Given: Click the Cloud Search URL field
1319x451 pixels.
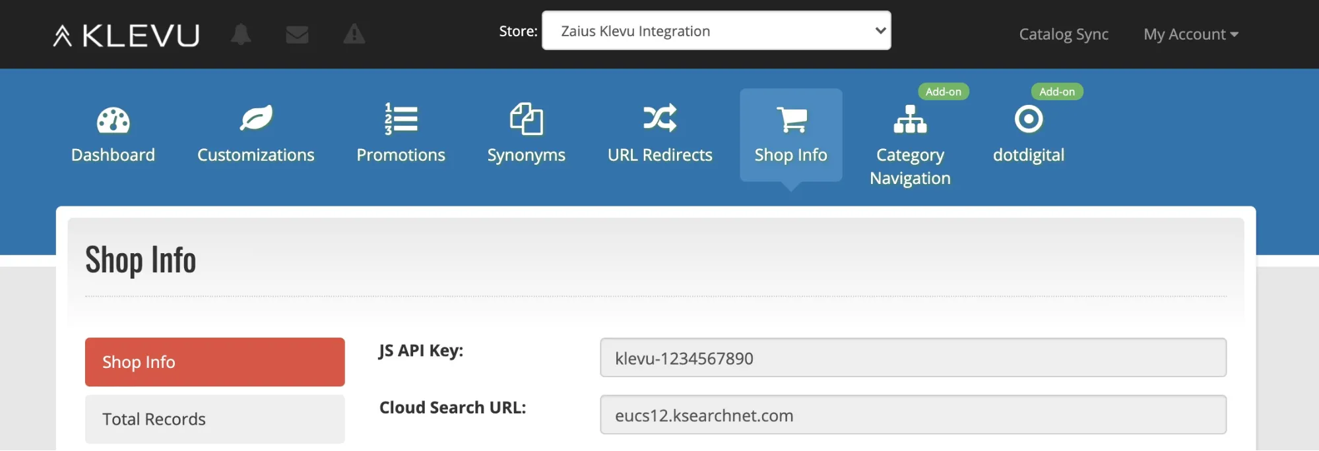Looking at the screenshot, I should coord(913,415).
